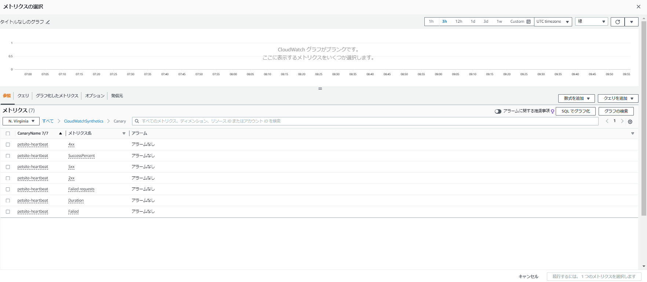This screenshot has width=647, height=282.
Task: Open table settings gear icon
Action: click(630, 122)
